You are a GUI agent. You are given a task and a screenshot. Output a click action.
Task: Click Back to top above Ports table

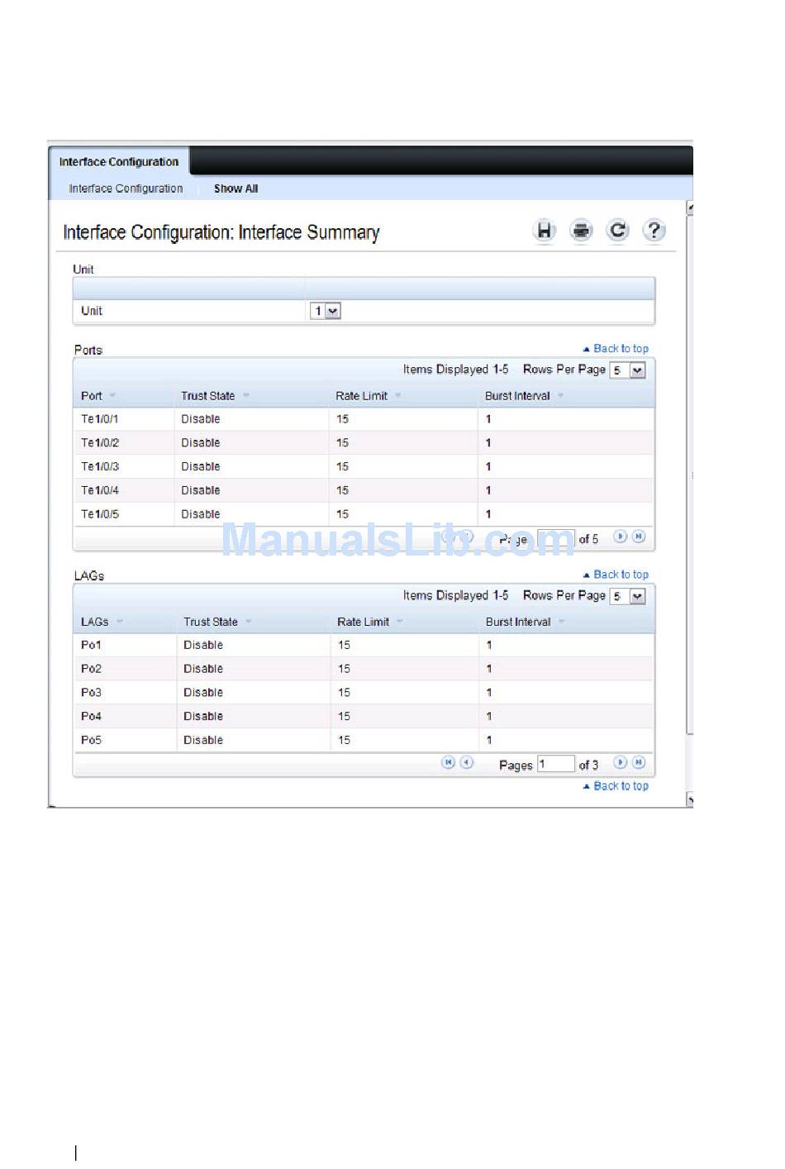tap(616, 348)
